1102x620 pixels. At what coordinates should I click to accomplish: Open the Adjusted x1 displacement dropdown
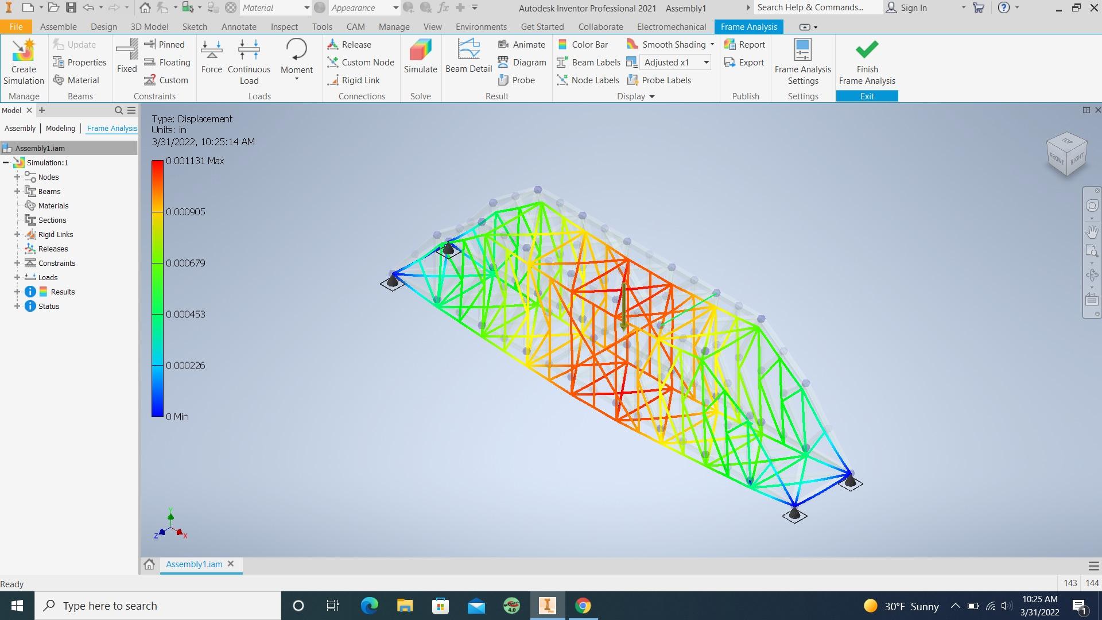(x=706, y=62)
